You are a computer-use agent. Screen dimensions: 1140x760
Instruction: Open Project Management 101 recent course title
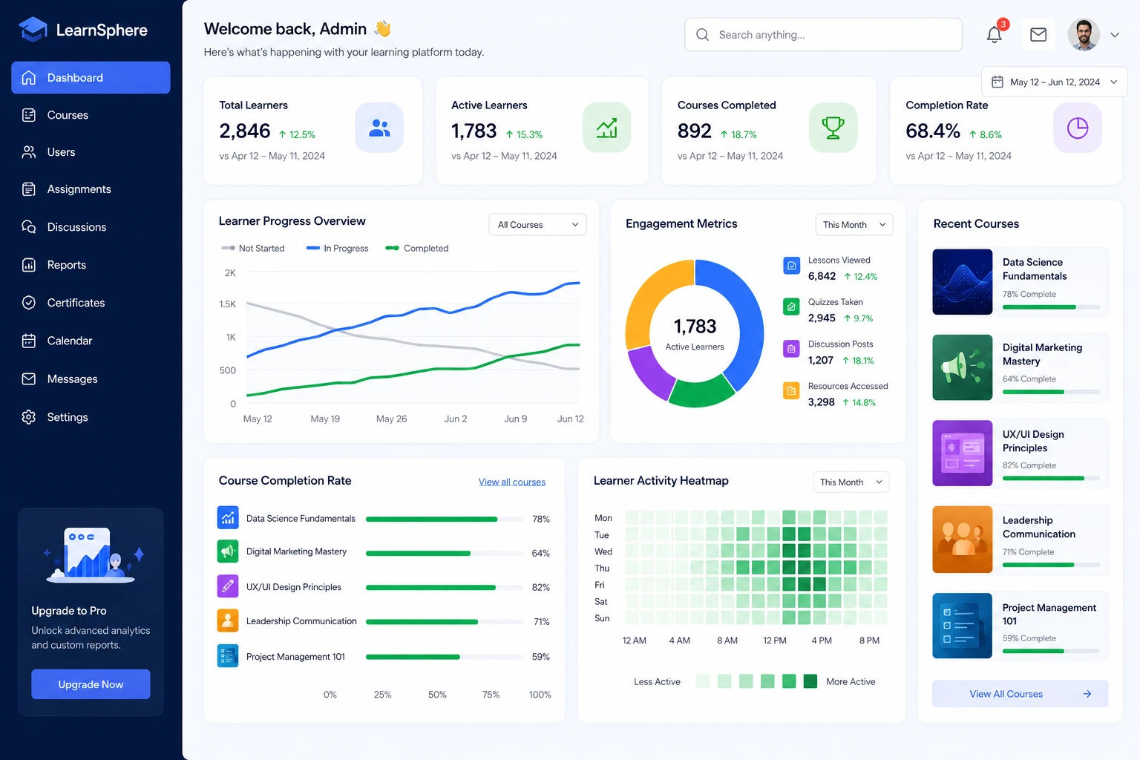tap(1049, 614)
